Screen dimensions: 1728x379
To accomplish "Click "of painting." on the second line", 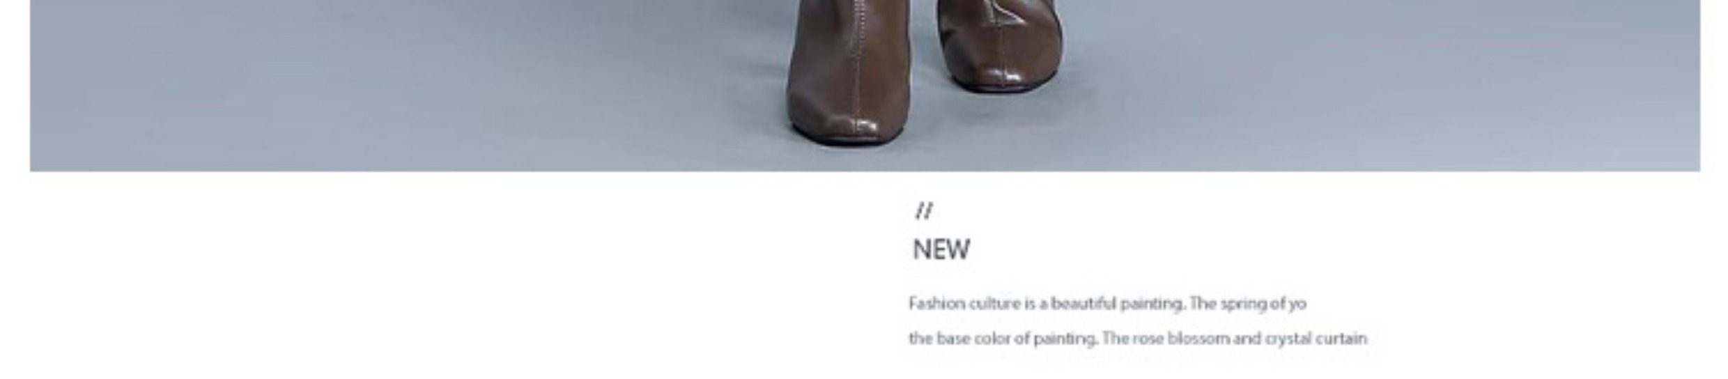I will [x=1057, y=339].
